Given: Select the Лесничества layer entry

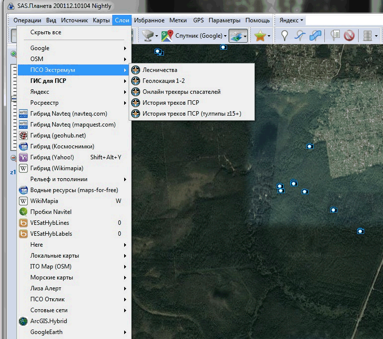Looking at the screenshot, I should (159, 70).
